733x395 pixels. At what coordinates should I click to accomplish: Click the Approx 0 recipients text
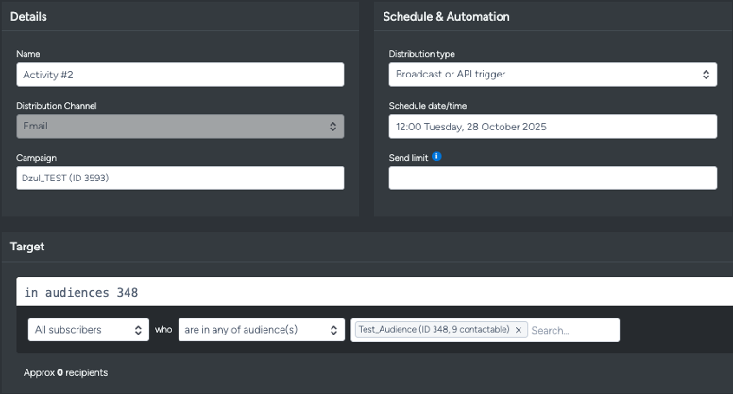tap(65, 373)
